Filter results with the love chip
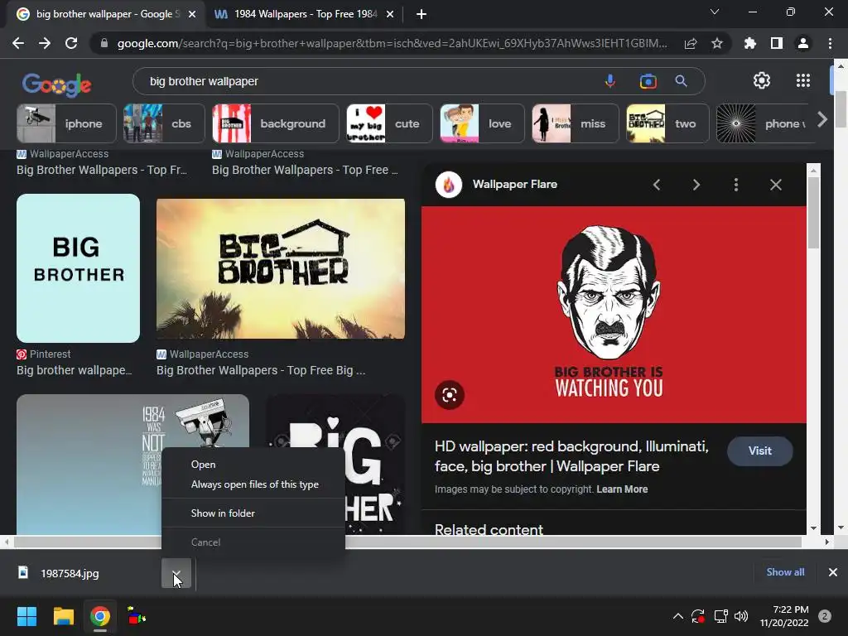The image size is (848, 636). 482,124
